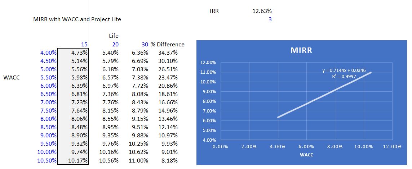This screenshot has width=412, height=169.
Task: Select the 15 year life header cell
Action: tap(85, 45)
